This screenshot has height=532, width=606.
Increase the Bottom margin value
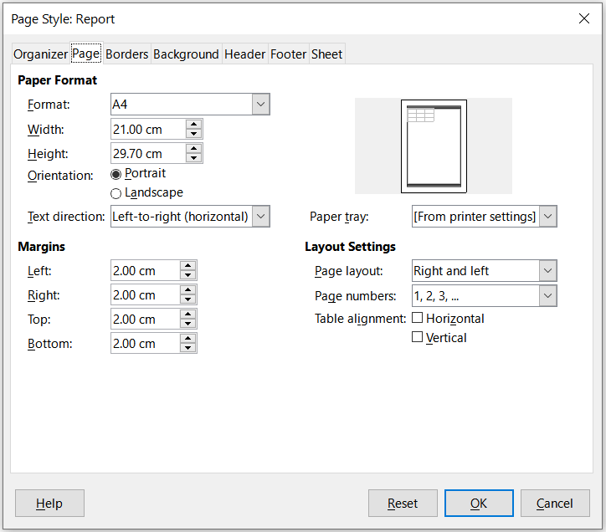[187, 339]
